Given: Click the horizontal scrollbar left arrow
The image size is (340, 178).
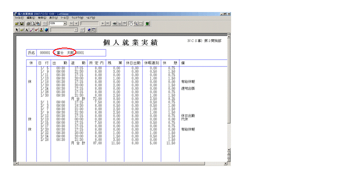Looking at the screenshot, I should 16,163.
